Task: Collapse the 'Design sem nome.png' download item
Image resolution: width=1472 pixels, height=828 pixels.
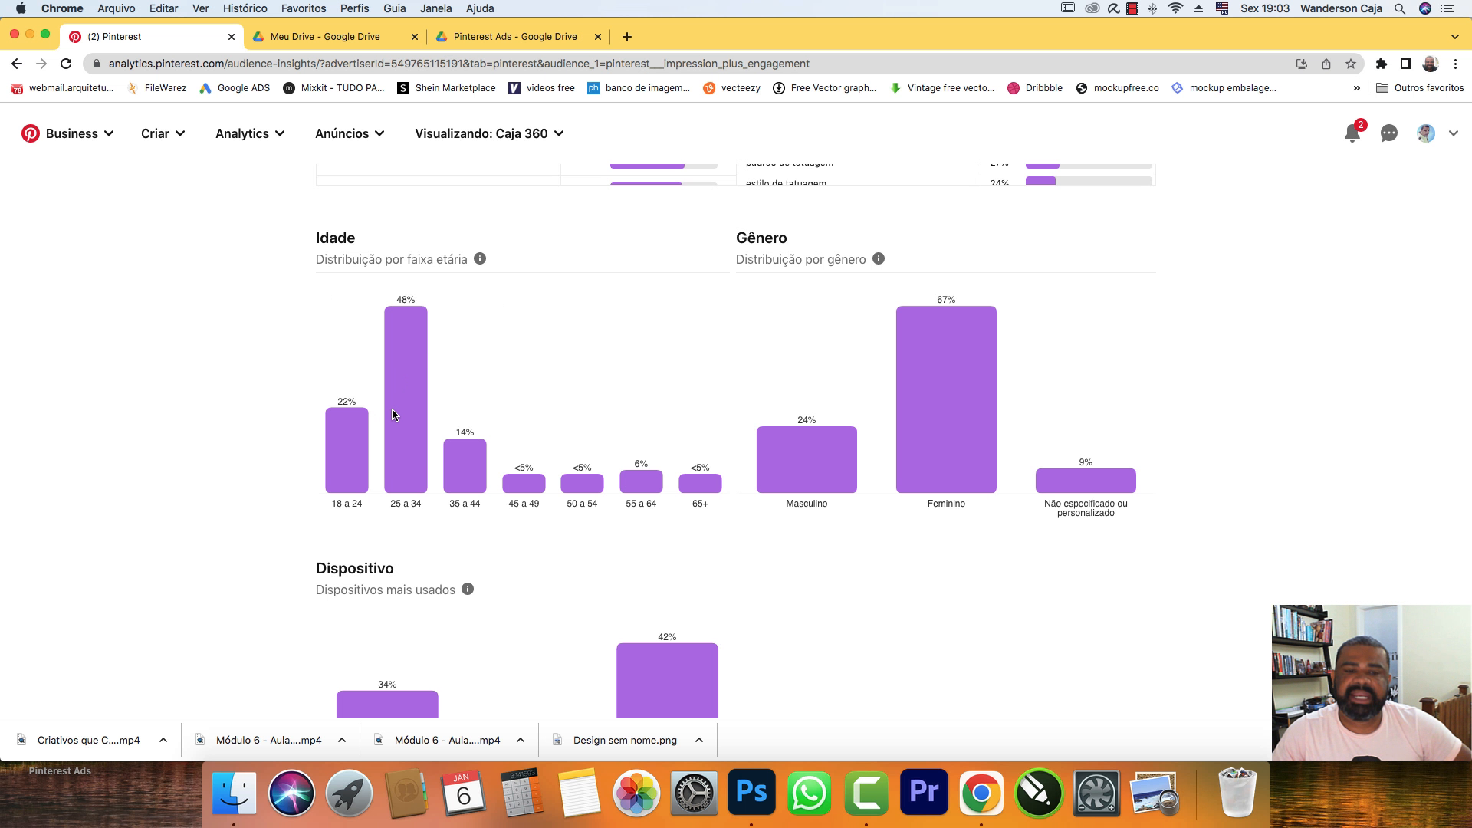Action: [698, 740]
